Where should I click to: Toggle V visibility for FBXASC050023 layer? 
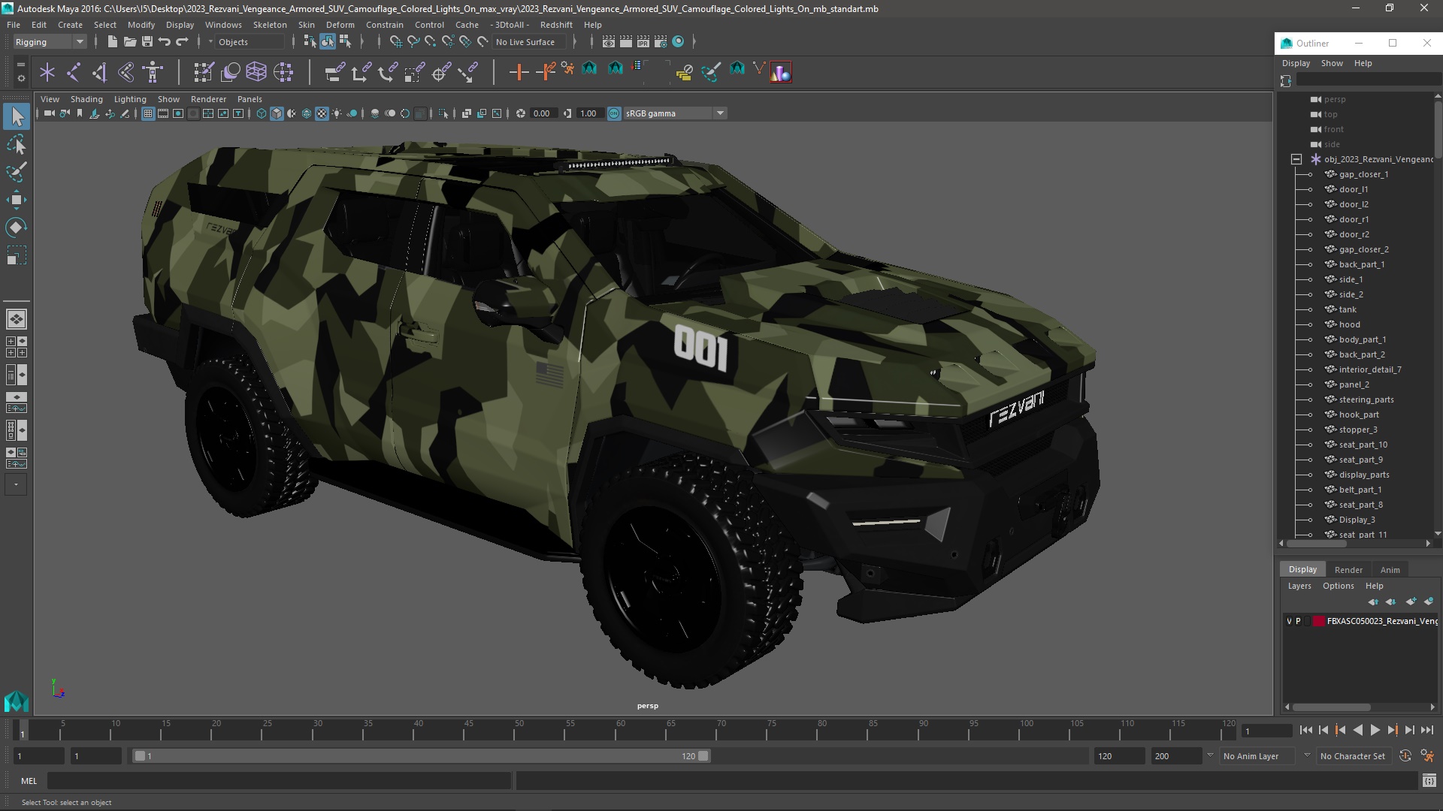point(1289,621)
